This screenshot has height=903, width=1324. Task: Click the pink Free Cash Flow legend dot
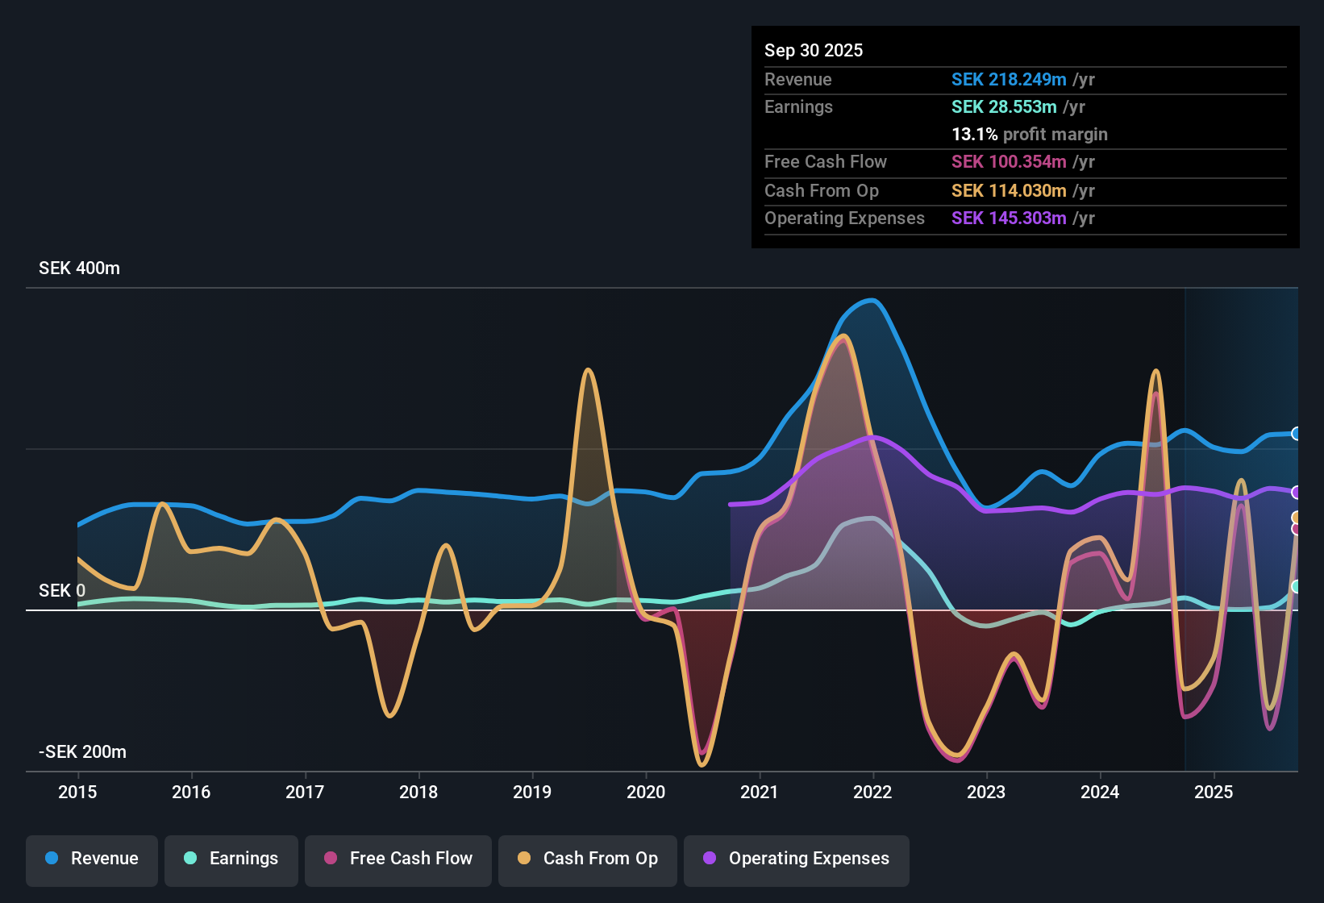(x=331, y=858)
